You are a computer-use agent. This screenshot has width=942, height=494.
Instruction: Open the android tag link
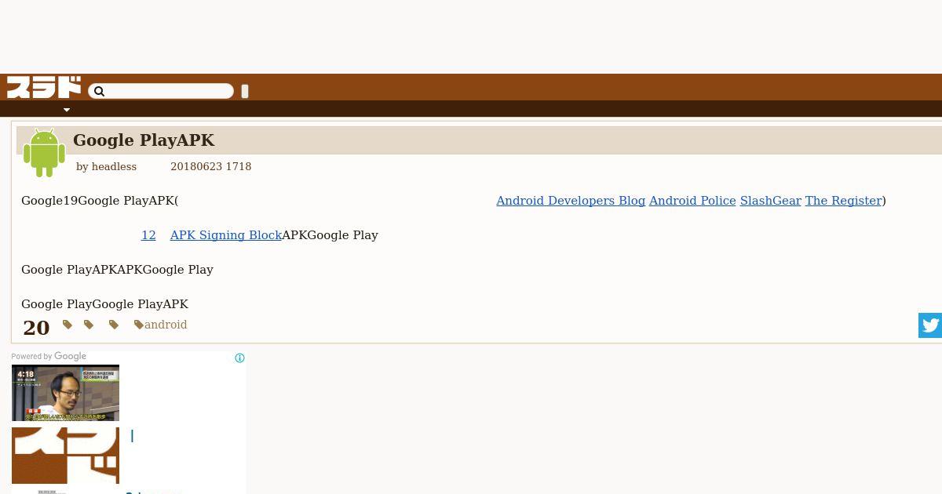[166, 325]
